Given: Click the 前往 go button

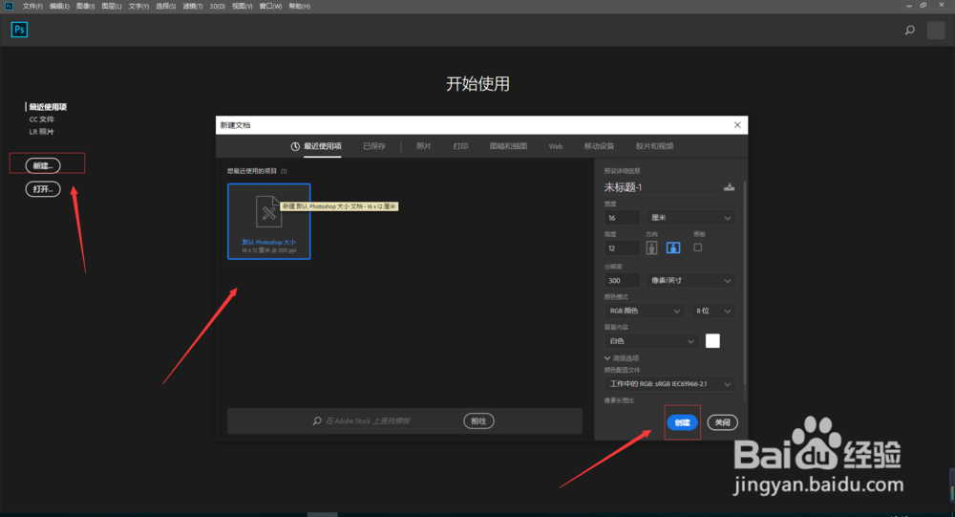Looking at the screenshot, I should [x=478, y=421].
